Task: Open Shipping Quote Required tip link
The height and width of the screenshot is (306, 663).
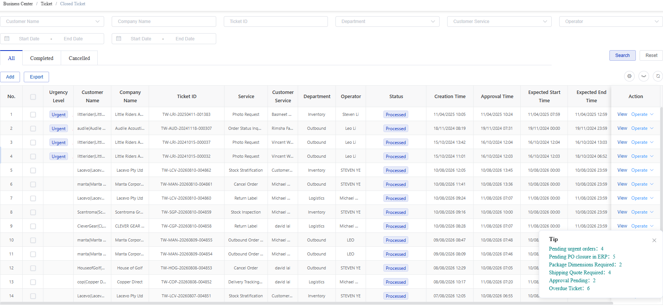Action: [580, 272]
